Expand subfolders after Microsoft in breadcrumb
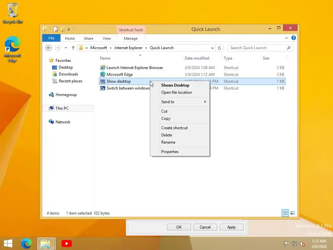Viewport: 333px width, 250px height. coord(111,48)
